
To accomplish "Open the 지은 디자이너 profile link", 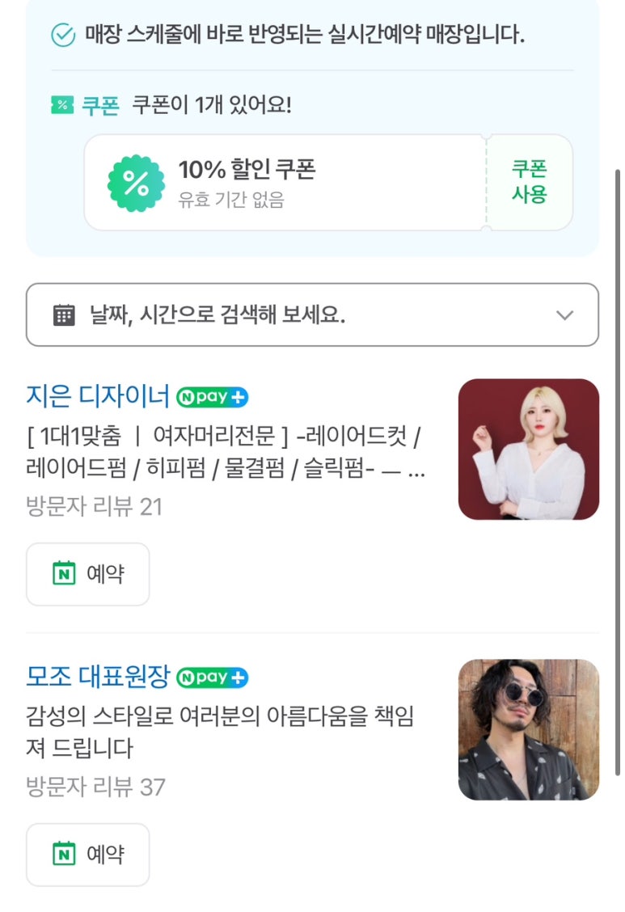I will tap(98, 397).
